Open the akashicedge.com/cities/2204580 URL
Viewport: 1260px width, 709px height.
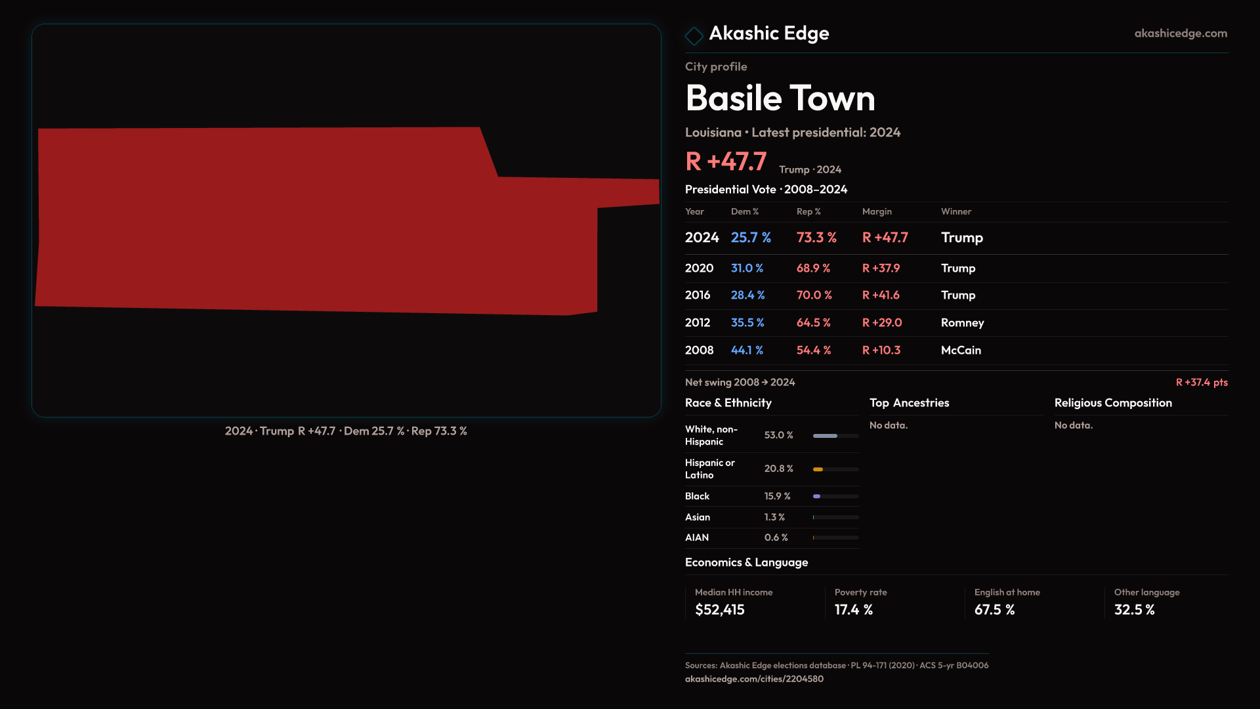click(x=754, y=679)
